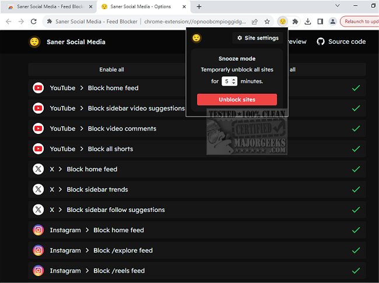
Task: Switch to the Saner Social Media - Feed Blocker tab
Action: 50,7
